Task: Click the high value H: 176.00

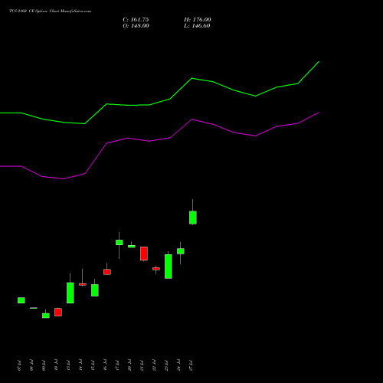Action: pos(198,20)
